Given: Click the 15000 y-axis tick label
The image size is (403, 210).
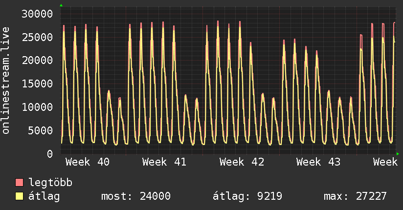Looking at the screenshot, I should click(37, 84).
